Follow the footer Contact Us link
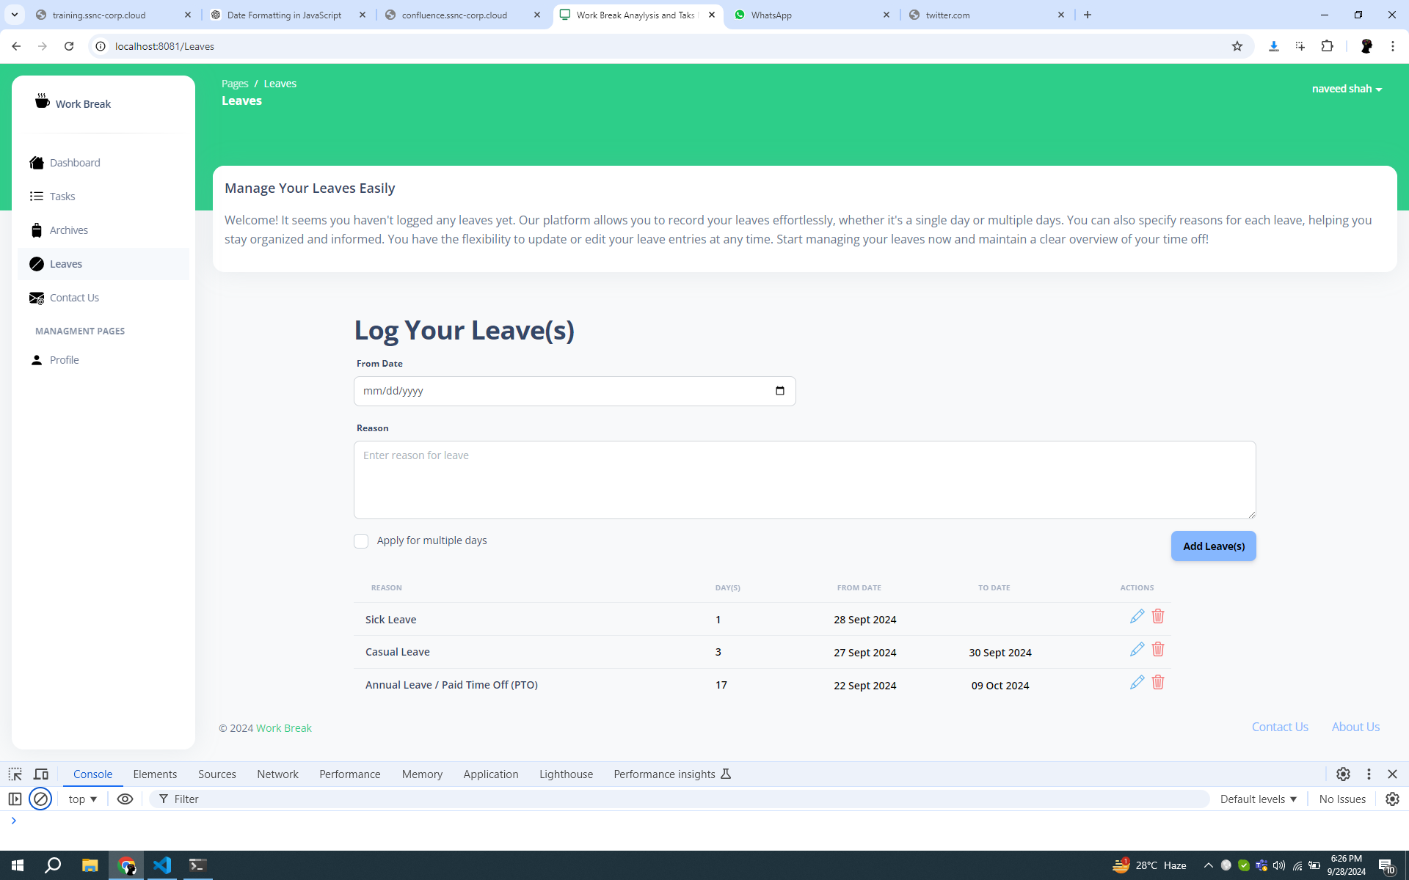This screenshot has width=1409, height=880. pyautogui.click(x=1280, y=727)
